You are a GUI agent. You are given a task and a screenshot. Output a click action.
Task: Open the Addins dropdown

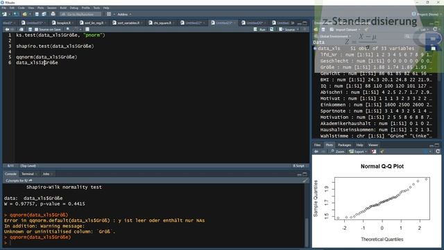(124, 14)
